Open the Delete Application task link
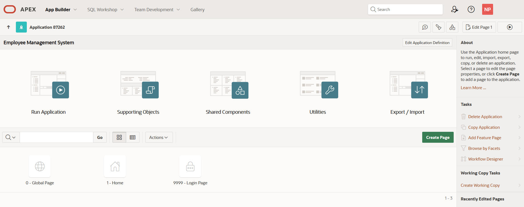Viewport: 524px width, 207px height. point(485,117)
